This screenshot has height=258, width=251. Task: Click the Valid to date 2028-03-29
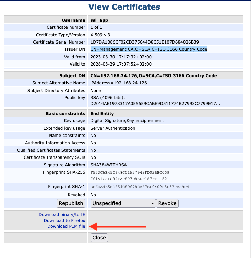coord(121,64)
